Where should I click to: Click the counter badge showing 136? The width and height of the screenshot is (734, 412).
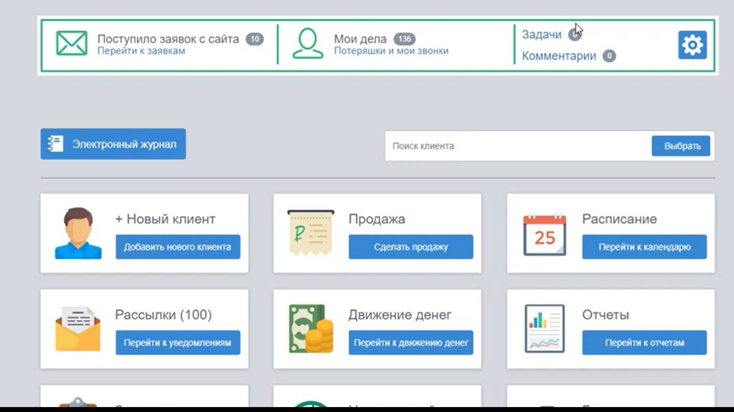(x=404, y=39)
